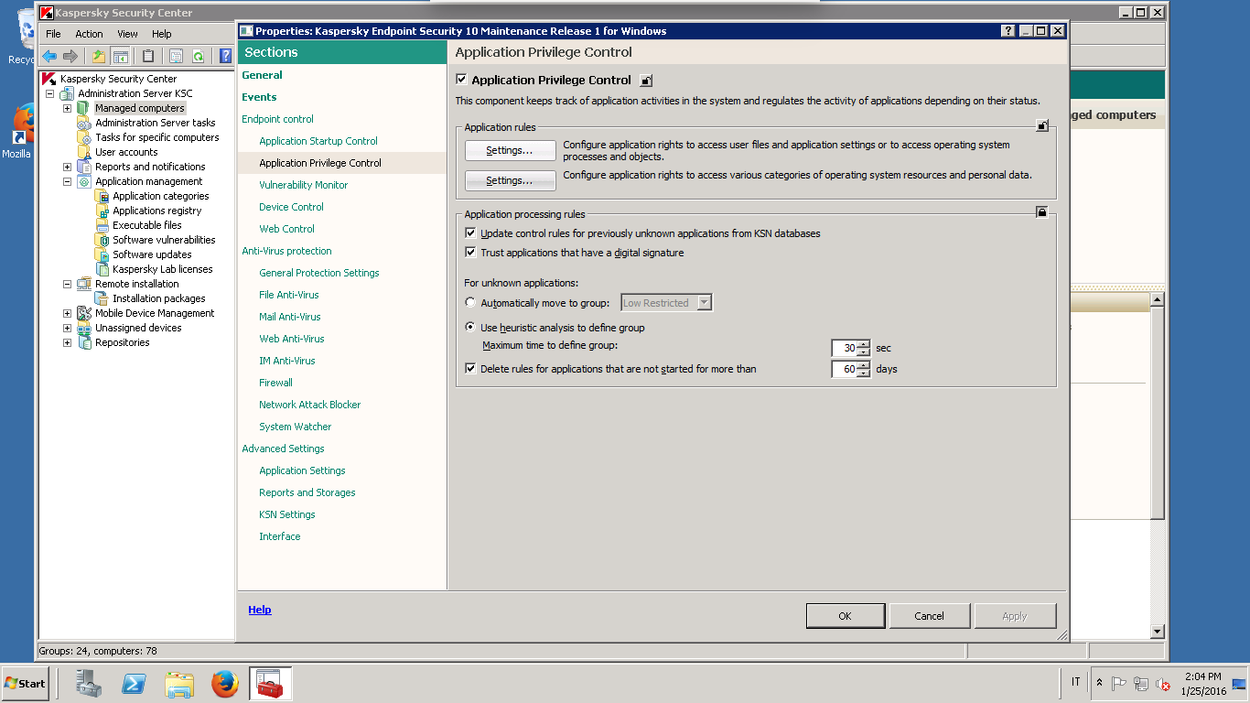Click the Remote installation computer icon
This screenshot has height=703, width=1250.
coord(84,284)
